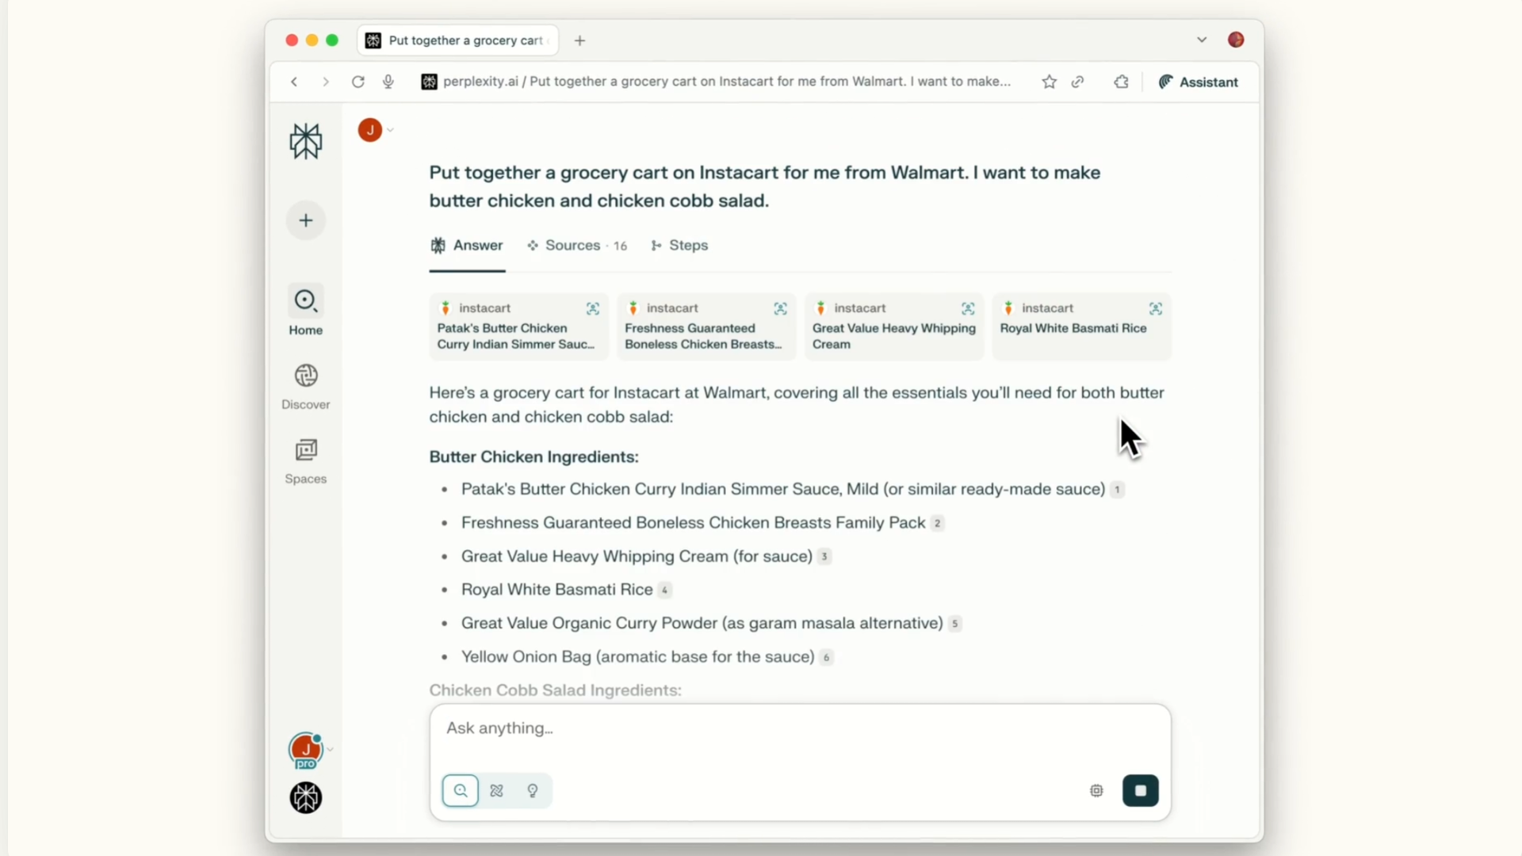The height and width of the screenshot is (856, 1522).
Task: Click the Perplexity logo at sidebar top
Action: pyautogui.click(x=305, y=141)
